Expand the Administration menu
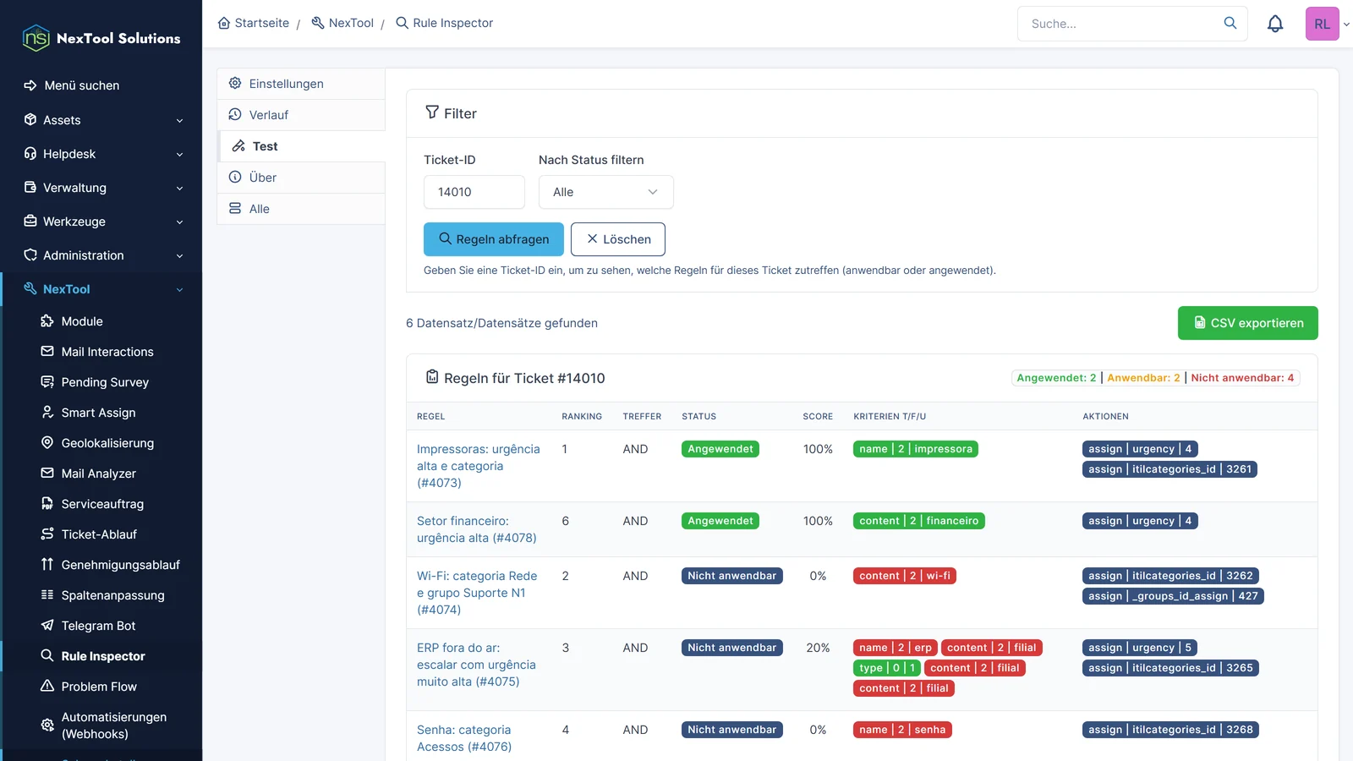 [x=101, y=255]
